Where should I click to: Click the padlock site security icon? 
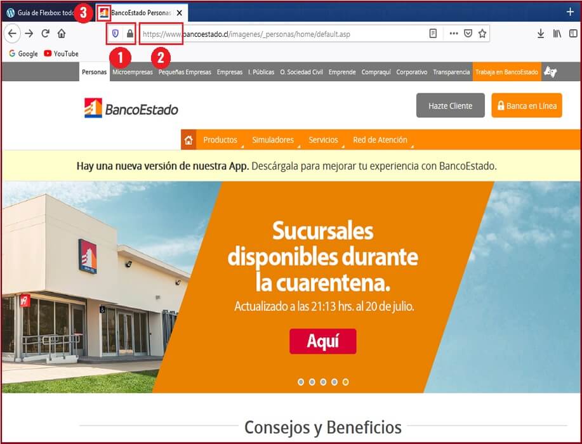pos(129,34)
